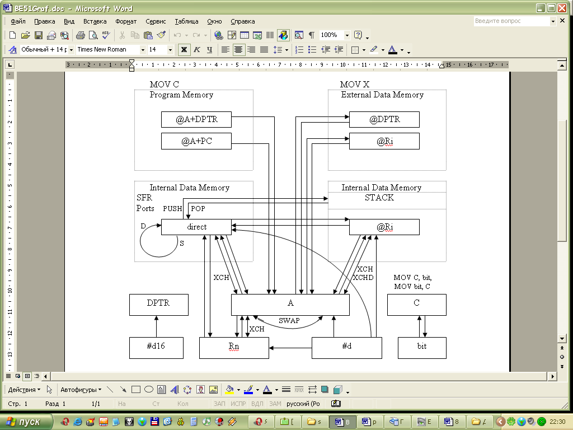
Task: Expand the style dropdown 'Обычный + 14 p'
Action: (x=71, y=49)
